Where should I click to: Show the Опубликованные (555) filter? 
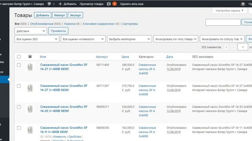[x=46, y=23]
